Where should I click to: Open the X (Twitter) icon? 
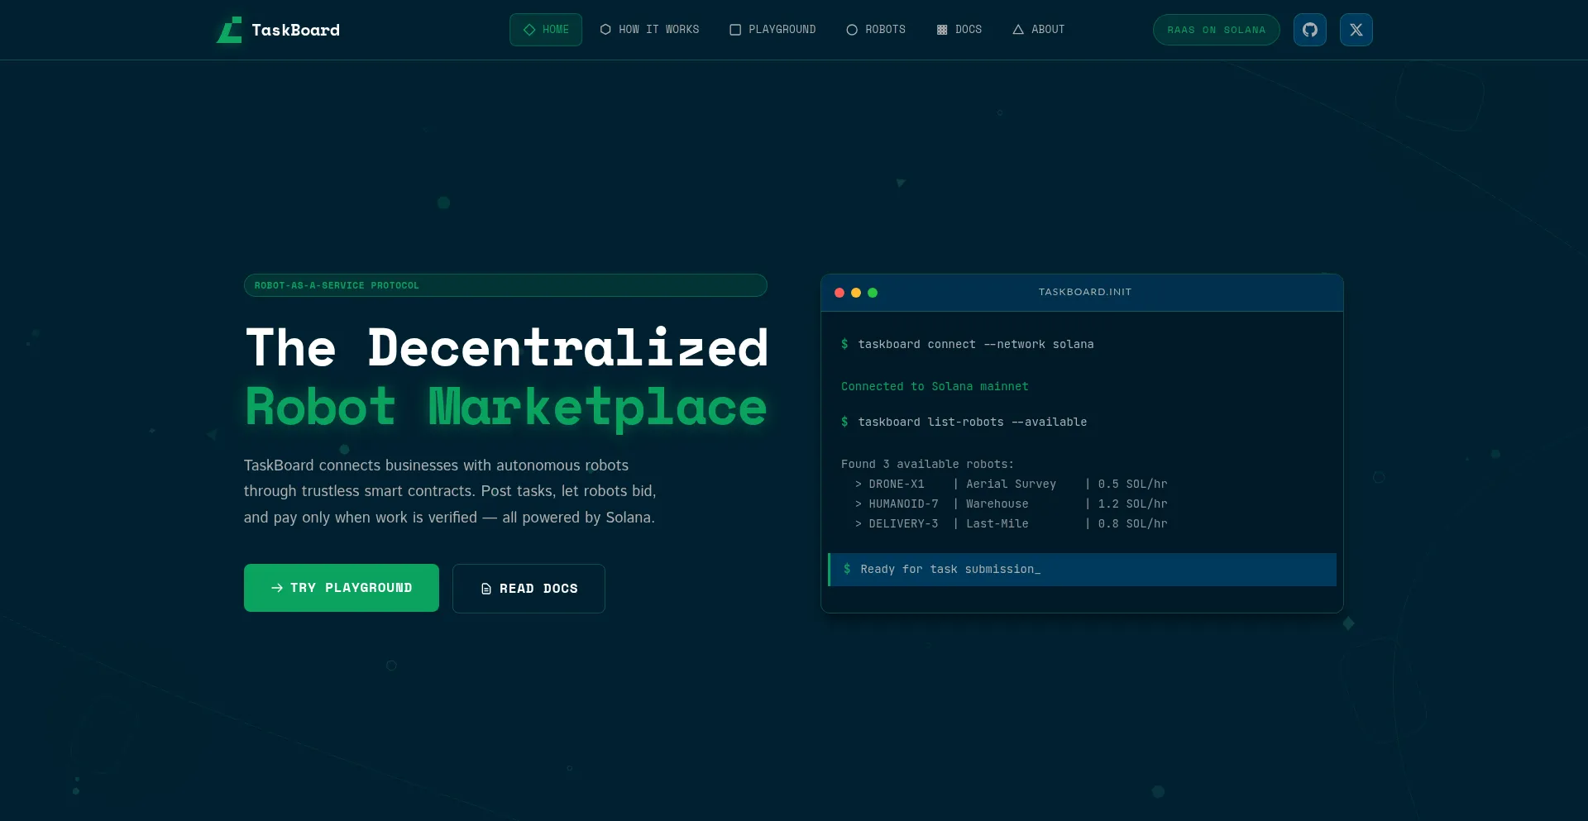tap(1356, 30)
